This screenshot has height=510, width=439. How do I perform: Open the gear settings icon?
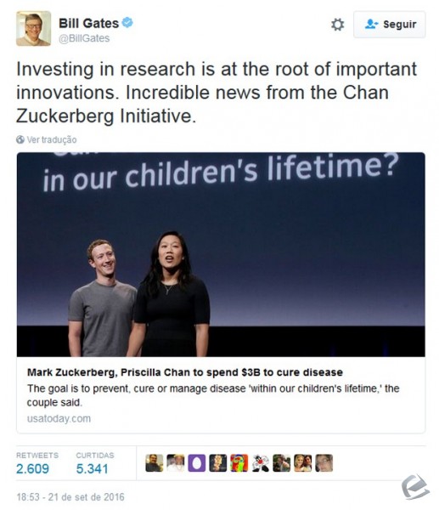(x=337, y=25)
